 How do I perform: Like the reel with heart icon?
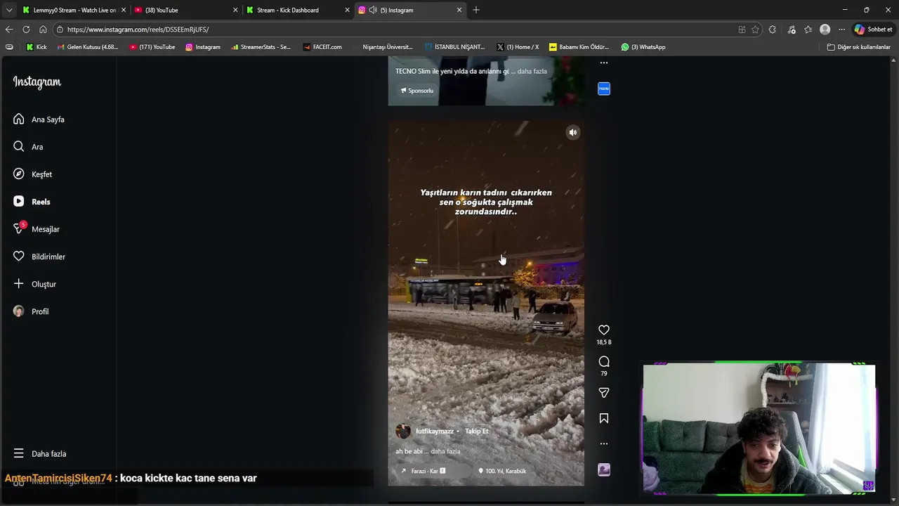(604, 330)
